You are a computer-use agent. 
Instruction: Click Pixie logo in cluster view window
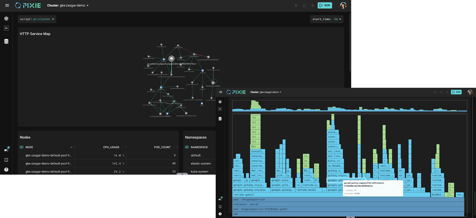pos(28,5)
